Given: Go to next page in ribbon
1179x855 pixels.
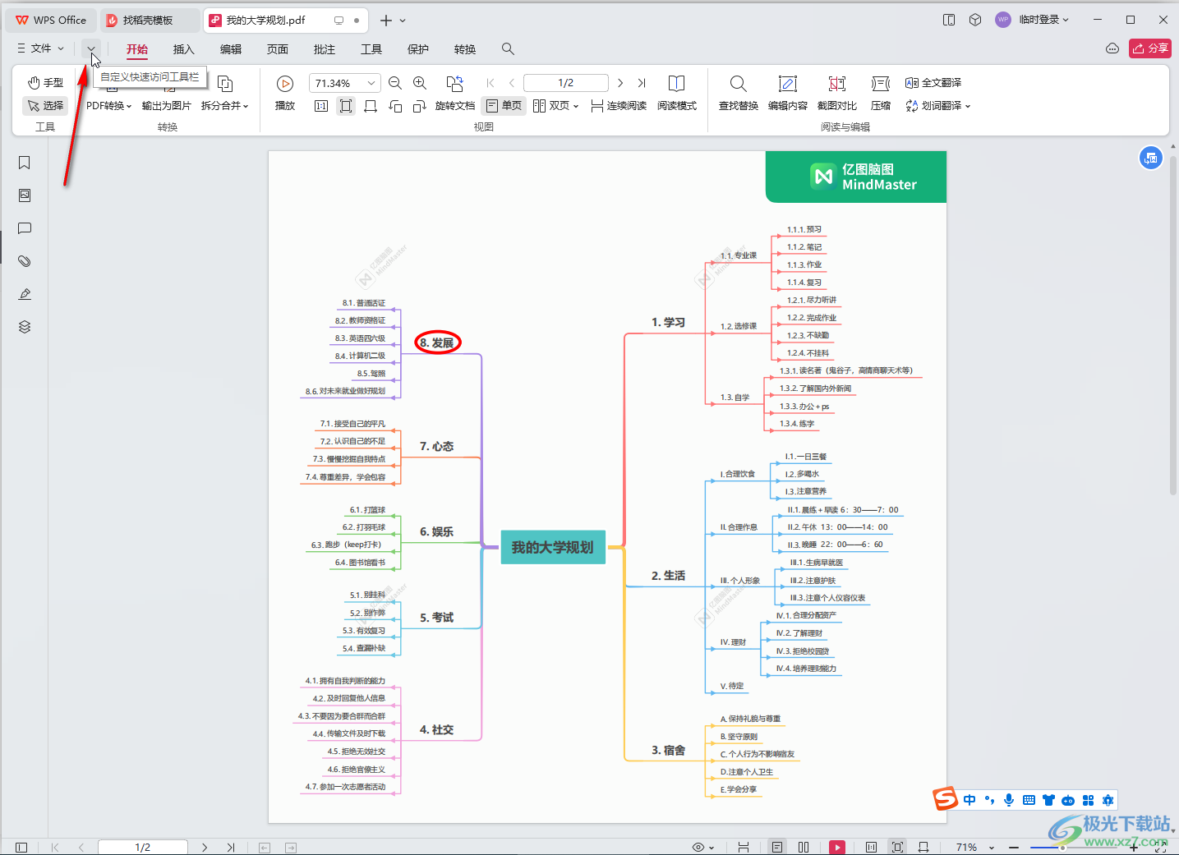Looking at the screenshot, I should click(620, 83).
